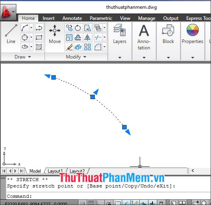Switch to the Home ribbon tab
The image size is (211, 205).
click(28, 18)
